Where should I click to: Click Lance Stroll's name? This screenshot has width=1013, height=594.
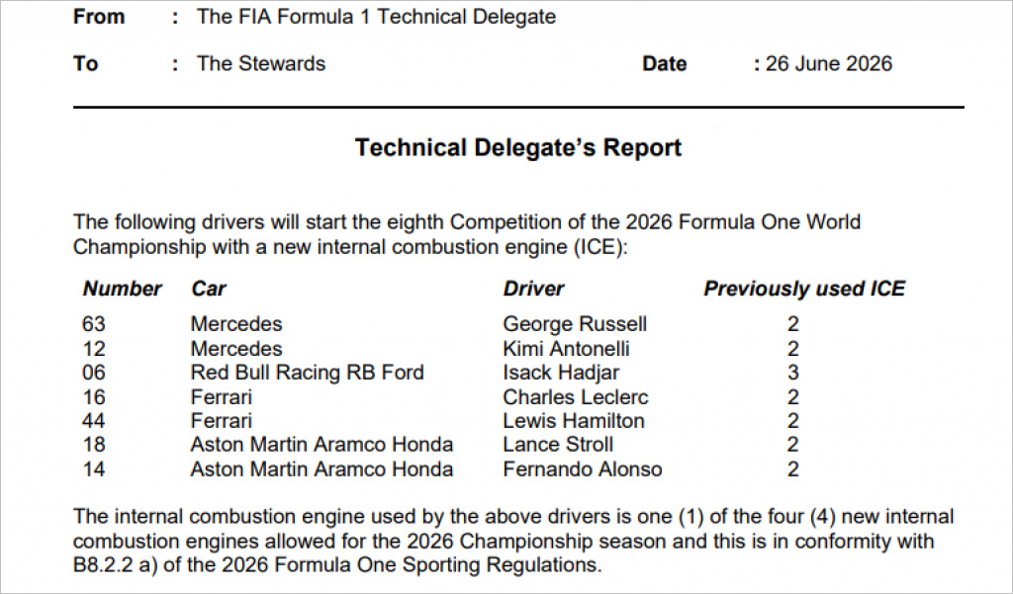click(558, 445)
